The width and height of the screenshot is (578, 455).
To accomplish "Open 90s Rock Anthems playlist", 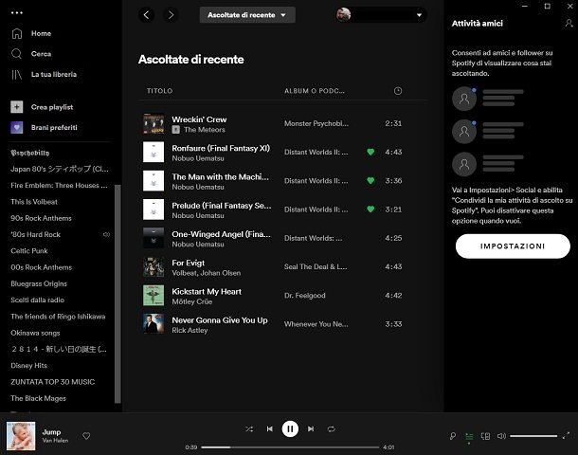I will click(41, 218).
